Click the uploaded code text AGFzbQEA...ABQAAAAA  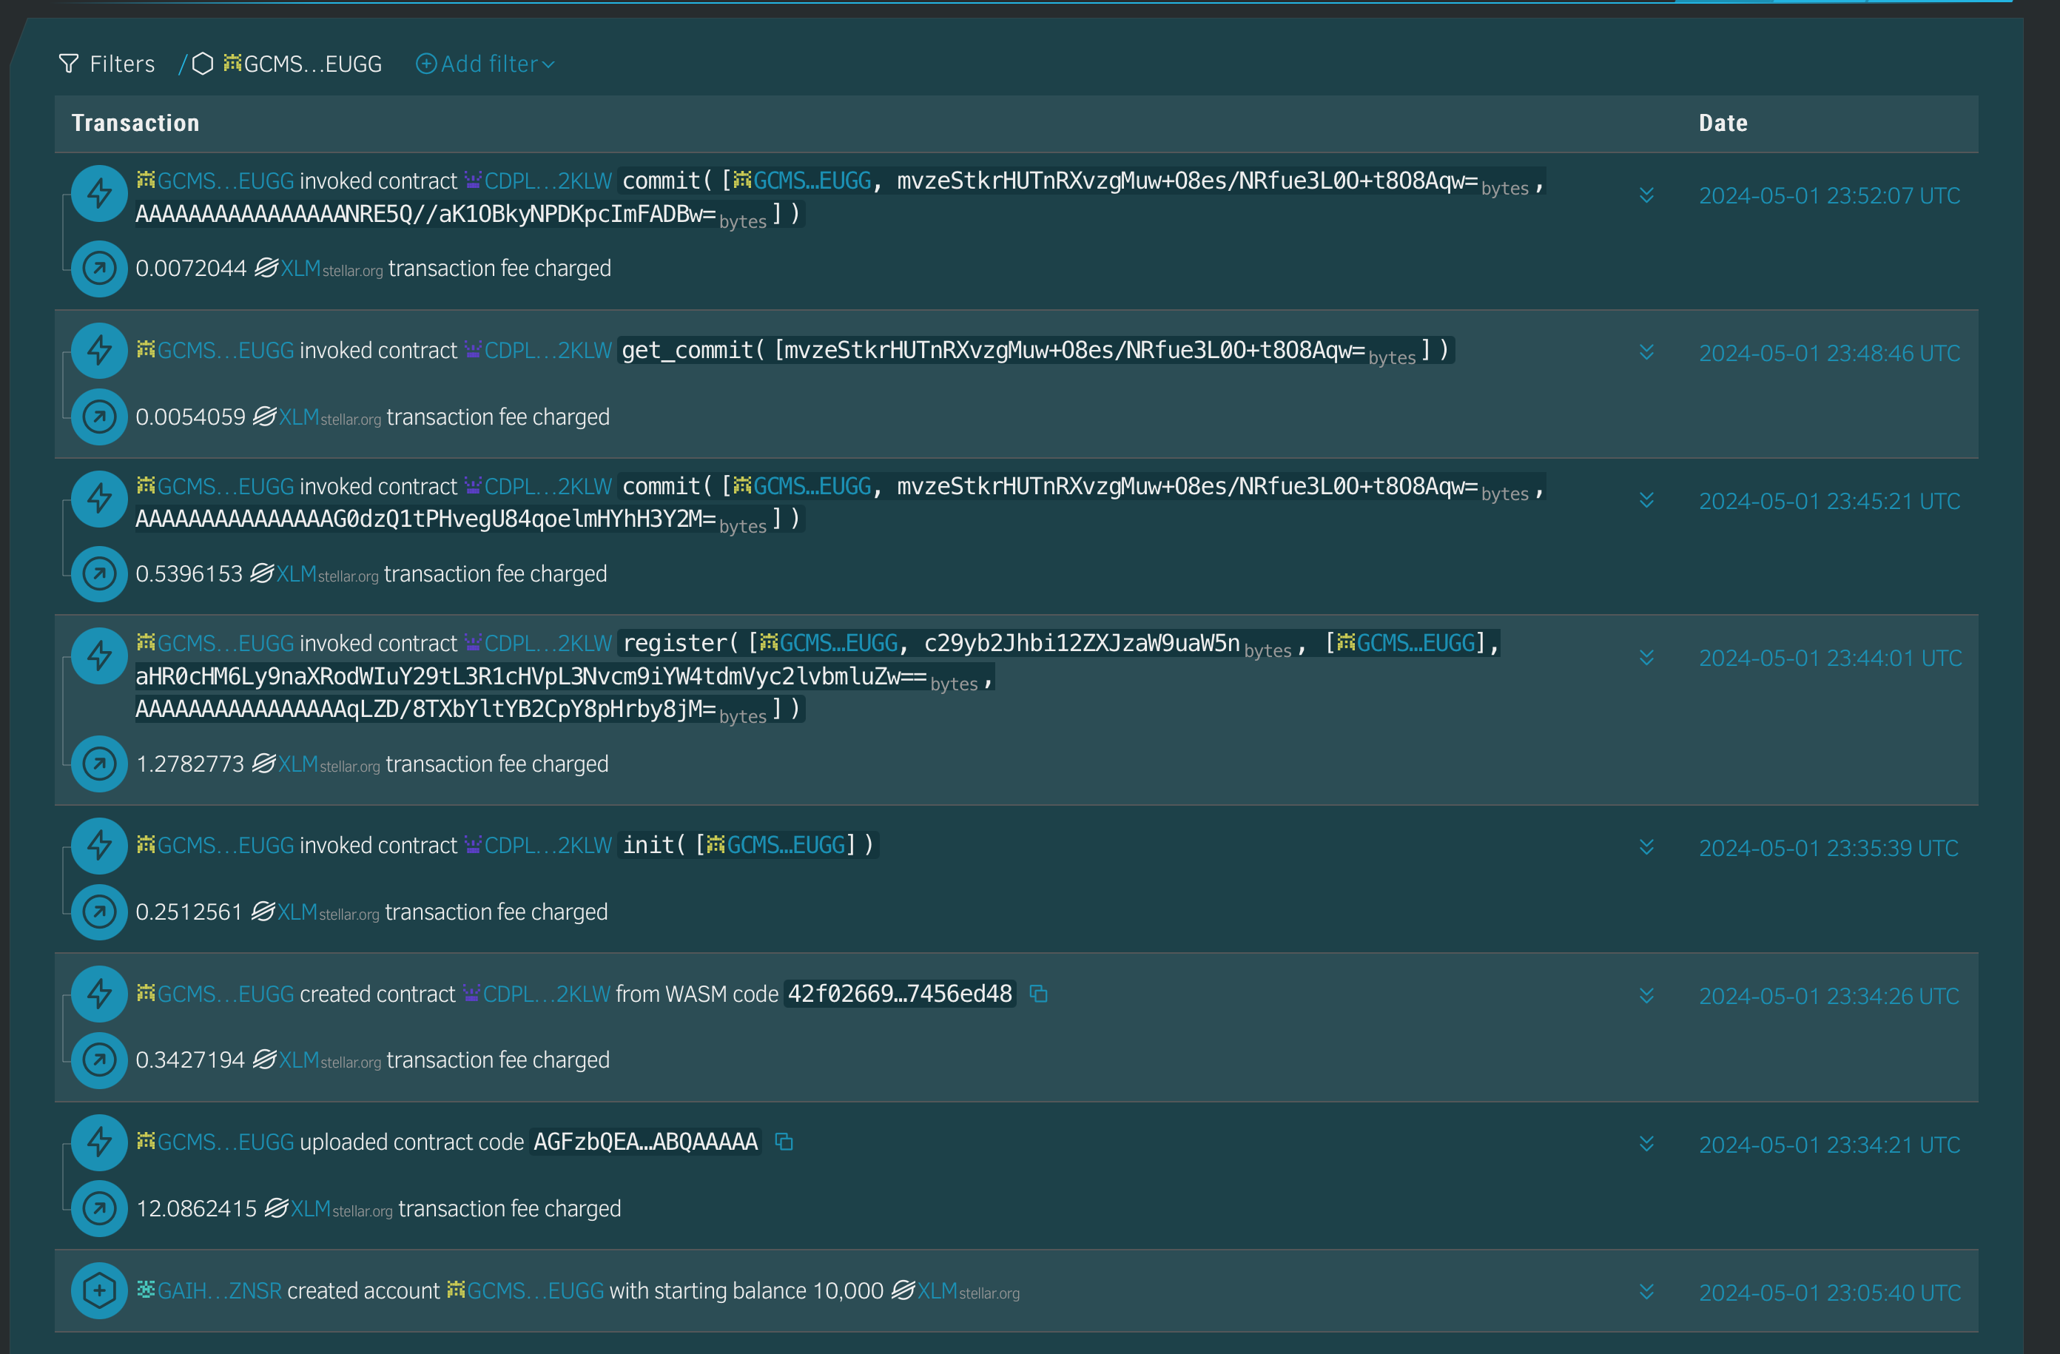[x=646, y=1142]
